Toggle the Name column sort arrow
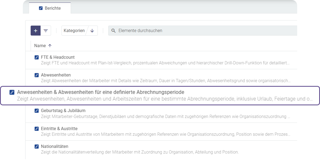Screen dimensions: 320x160 [50, 46]
